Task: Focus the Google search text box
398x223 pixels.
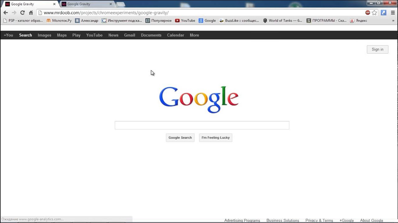Action: click(202, 125)
